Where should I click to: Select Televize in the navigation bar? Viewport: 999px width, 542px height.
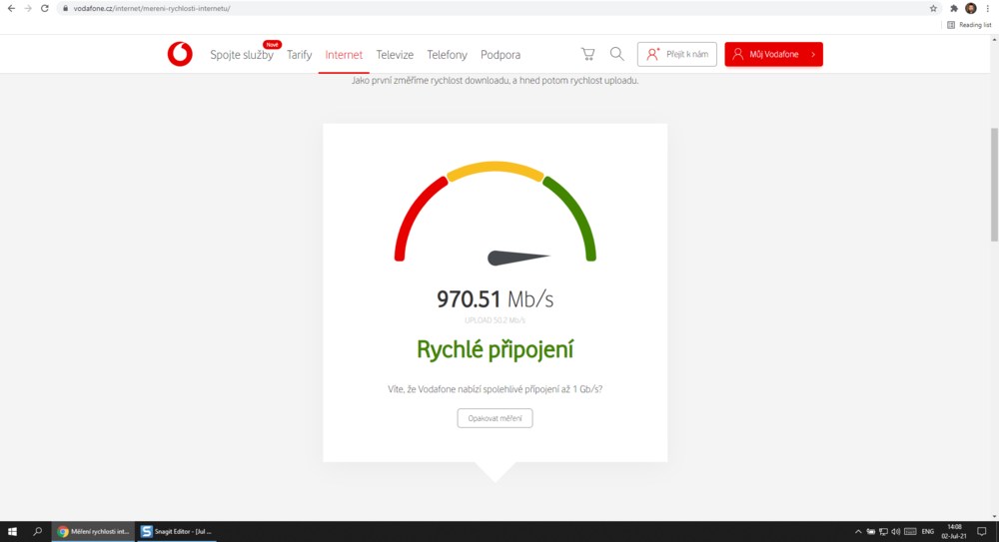click(395, 55)
